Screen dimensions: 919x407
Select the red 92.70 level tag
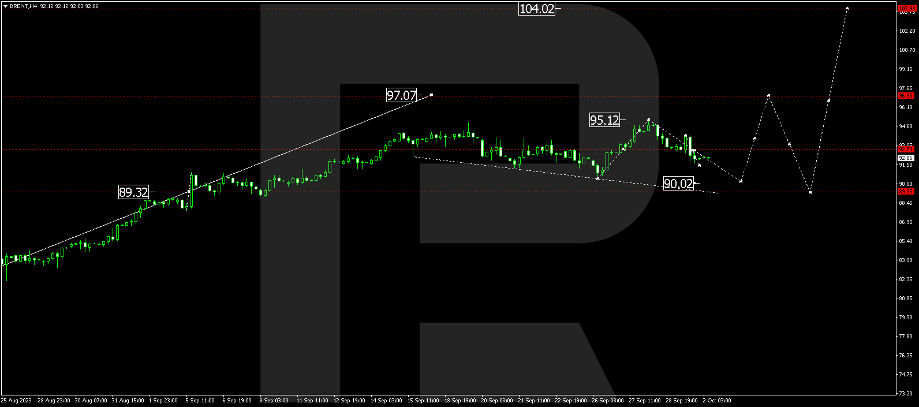click(x=906, y=150)
